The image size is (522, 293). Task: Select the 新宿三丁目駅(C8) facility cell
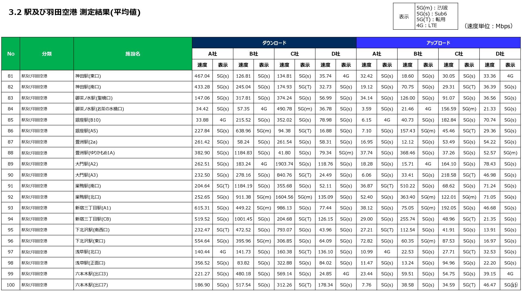(x=93, y=219)
